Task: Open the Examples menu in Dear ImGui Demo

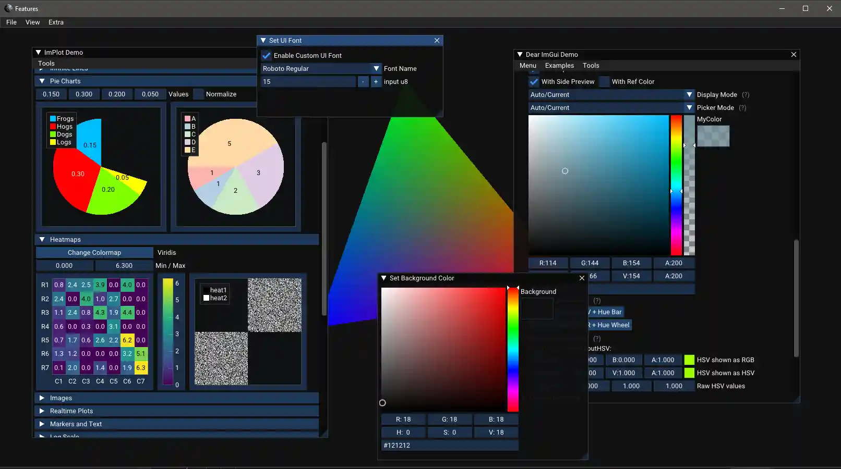Action: [x=559, y=66]
